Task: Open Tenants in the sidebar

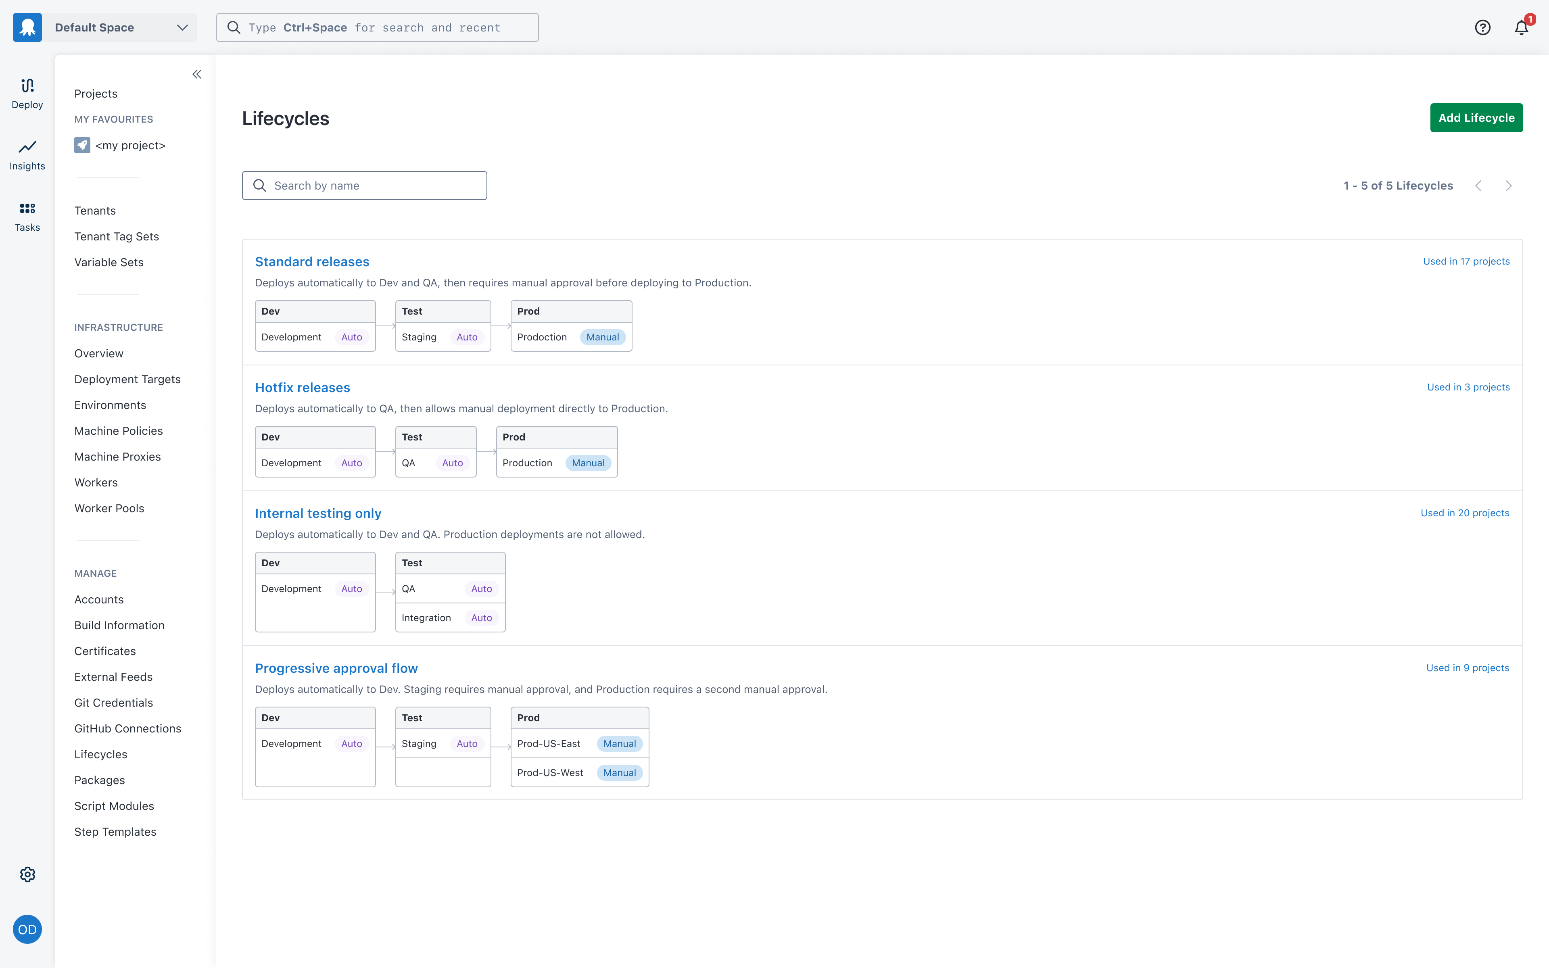Action: coord(95,211)
